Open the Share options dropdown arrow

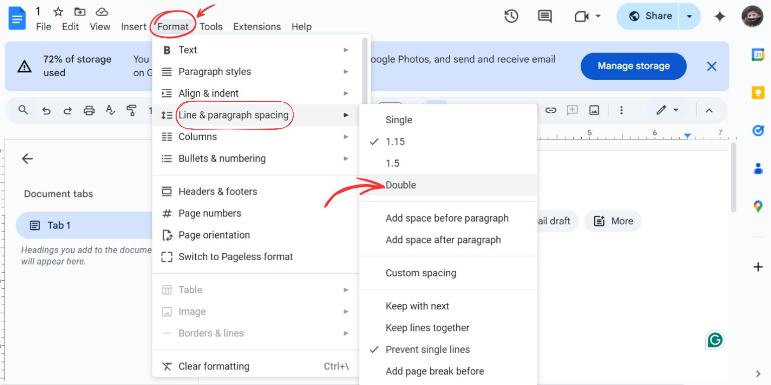click(x=690, y=17)
